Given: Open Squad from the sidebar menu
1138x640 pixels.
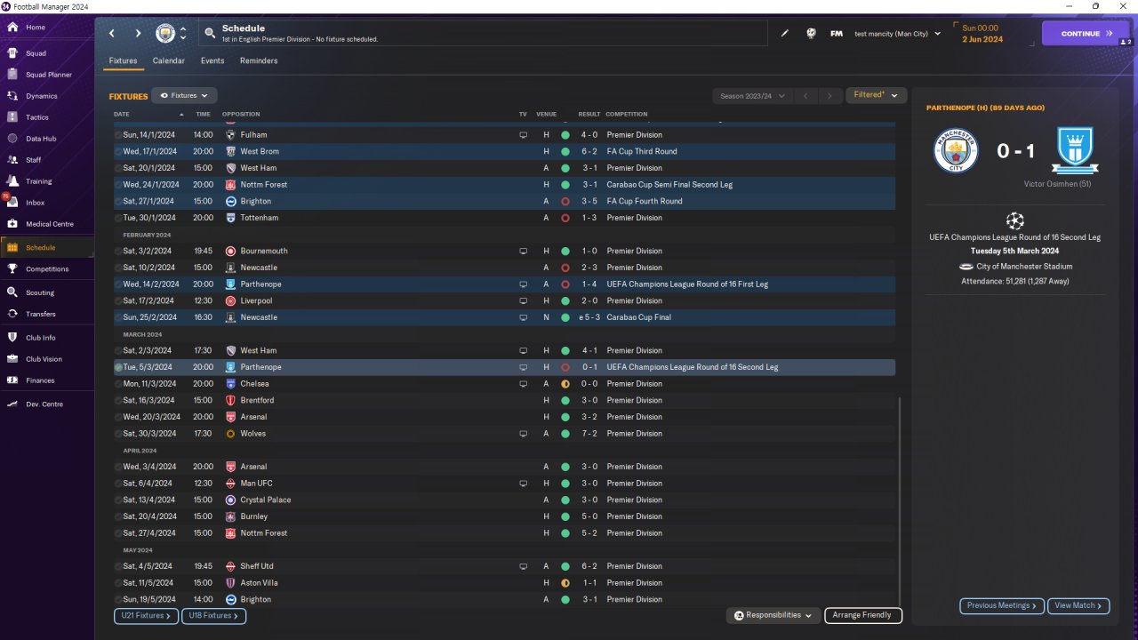Looking at the screenshot, I should pos(36,53).
